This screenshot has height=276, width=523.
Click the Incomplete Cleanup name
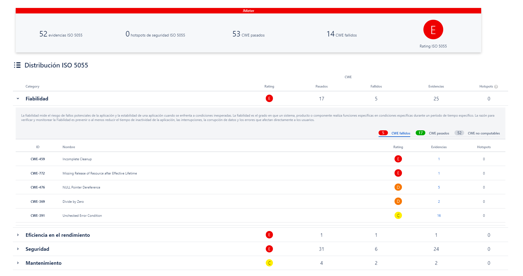point(77,159)
